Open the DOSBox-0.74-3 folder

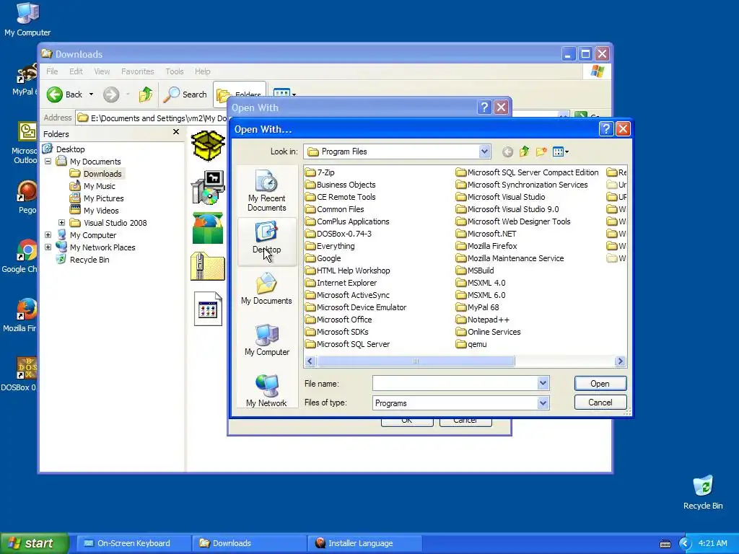338,234
